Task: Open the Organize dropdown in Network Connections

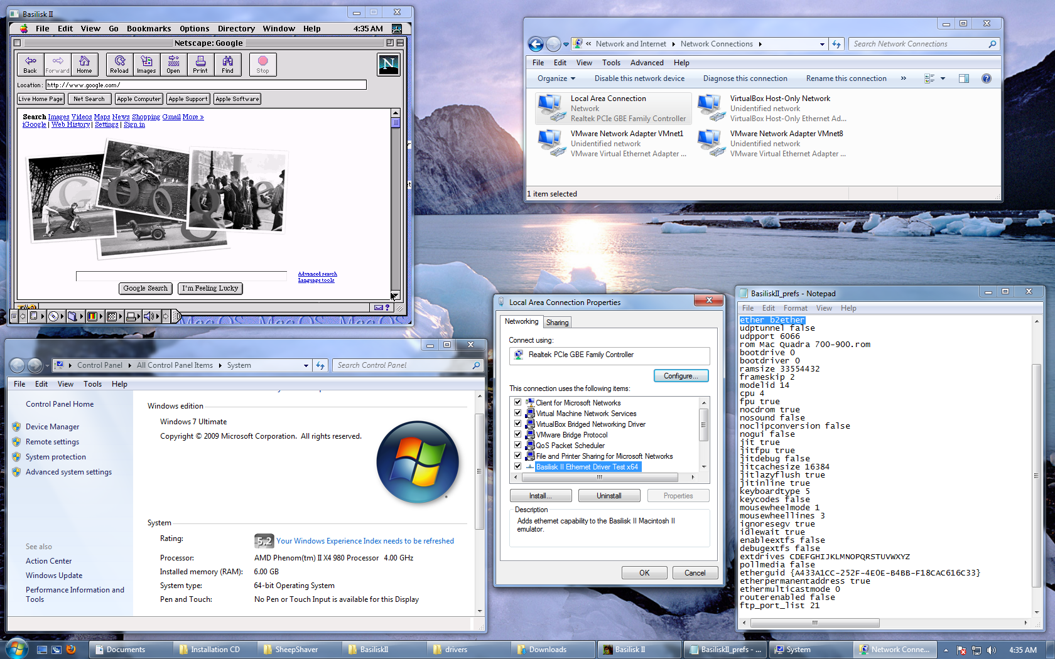Action: [x=555, y=78]
